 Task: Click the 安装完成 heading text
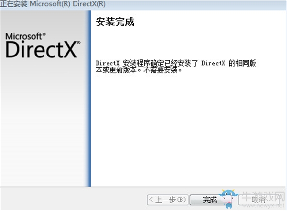[115, 22]
